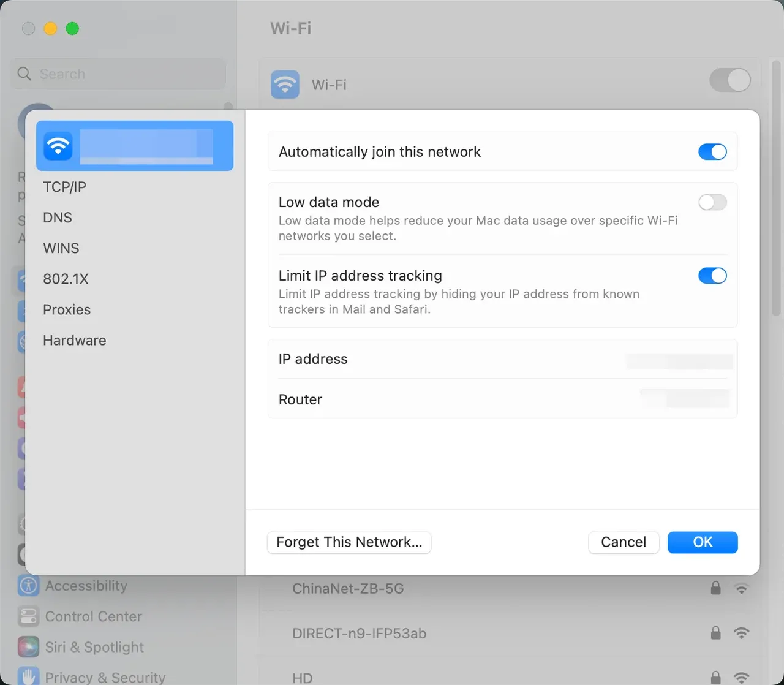Screen dimensions: 784x685
Task: Click the Wi-Fi icon in dialog sidebar
Action: pyautogui.click(x=58, y=146)
